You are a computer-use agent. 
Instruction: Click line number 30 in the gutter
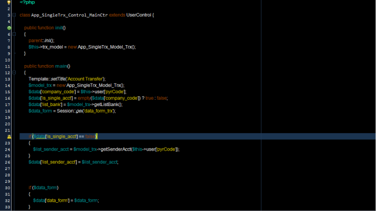pyautogui.click(x=8, y=188)
